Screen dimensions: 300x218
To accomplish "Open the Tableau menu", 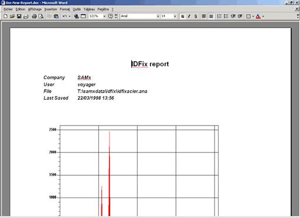I will pos(89,9).
